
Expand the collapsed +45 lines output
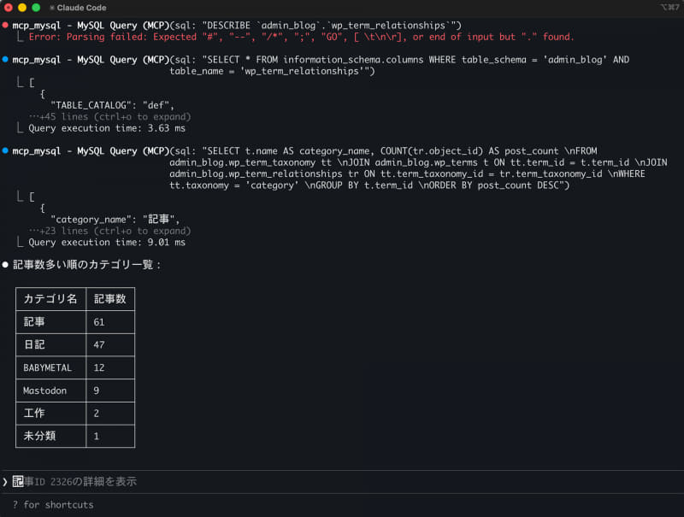point(109,116)
